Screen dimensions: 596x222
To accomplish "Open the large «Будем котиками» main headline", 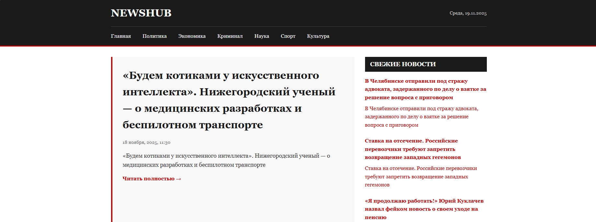I will pos(229,100).
